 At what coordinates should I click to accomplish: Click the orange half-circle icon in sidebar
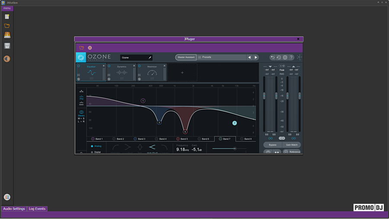click(7, 59)
